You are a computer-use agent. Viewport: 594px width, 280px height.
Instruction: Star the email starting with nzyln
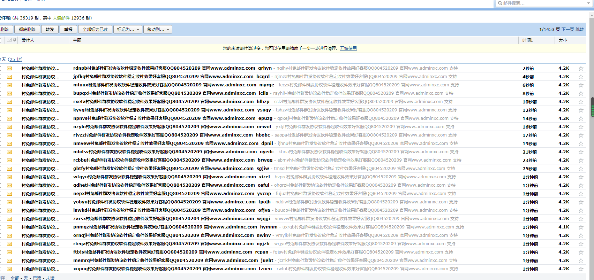coord(581,127)
